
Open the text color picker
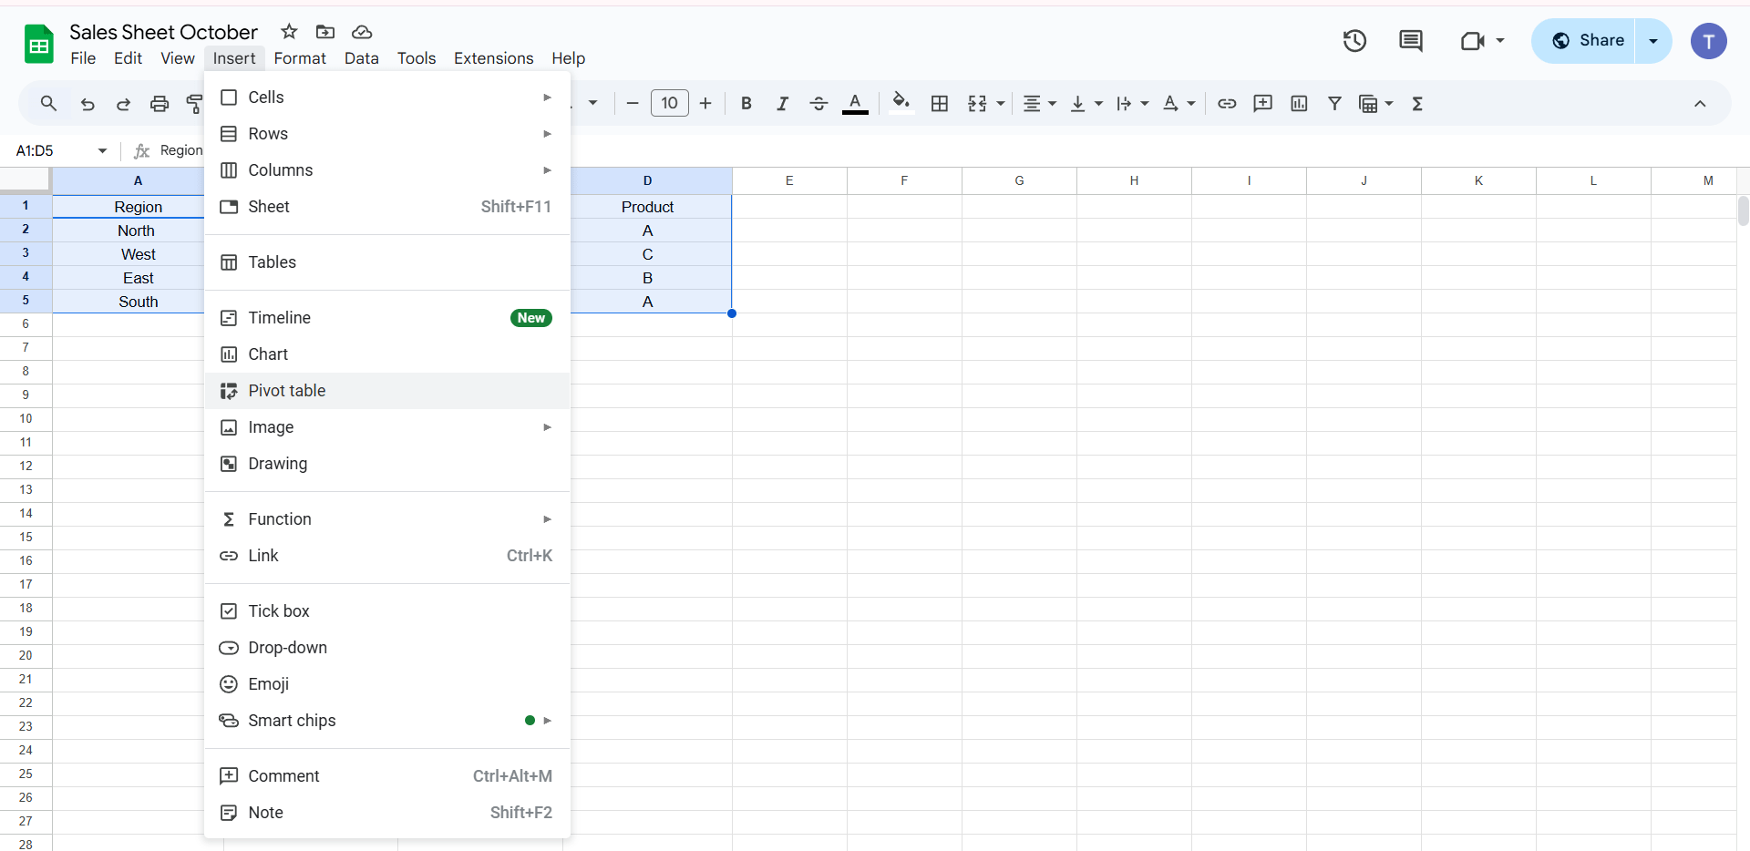(856, 103)
